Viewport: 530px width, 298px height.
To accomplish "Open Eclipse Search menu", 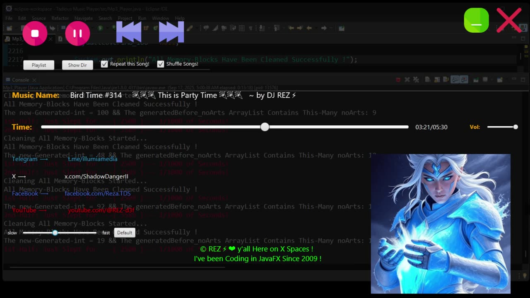I will 105,18.
